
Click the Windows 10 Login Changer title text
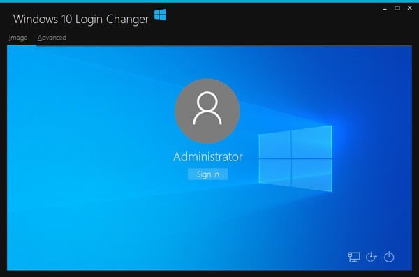tap(81, 20)
